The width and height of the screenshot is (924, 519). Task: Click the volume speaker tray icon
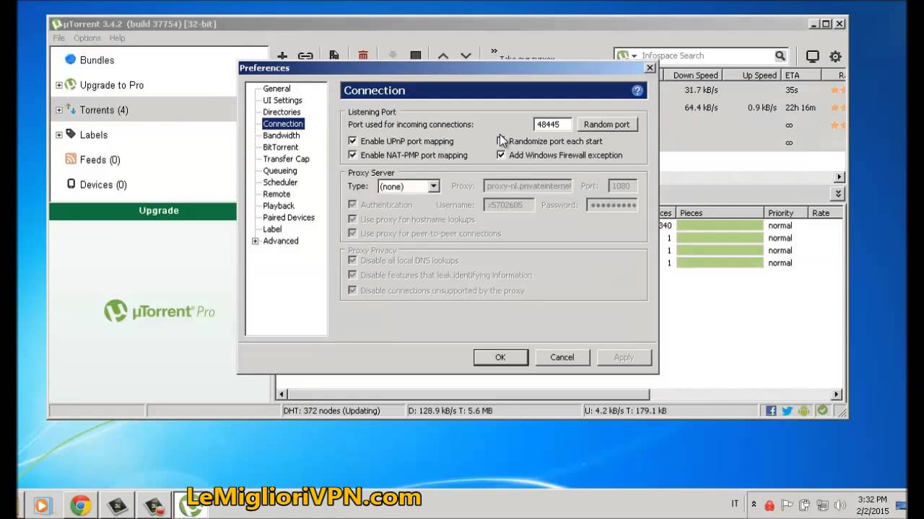840,505
